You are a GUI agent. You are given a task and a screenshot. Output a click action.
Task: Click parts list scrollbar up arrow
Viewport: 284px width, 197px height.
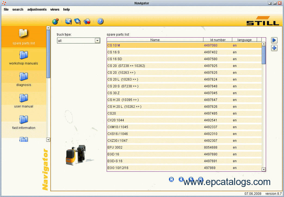click(x=264, y=44)
